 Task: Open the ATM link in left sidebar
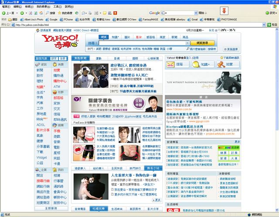point(57,87)
